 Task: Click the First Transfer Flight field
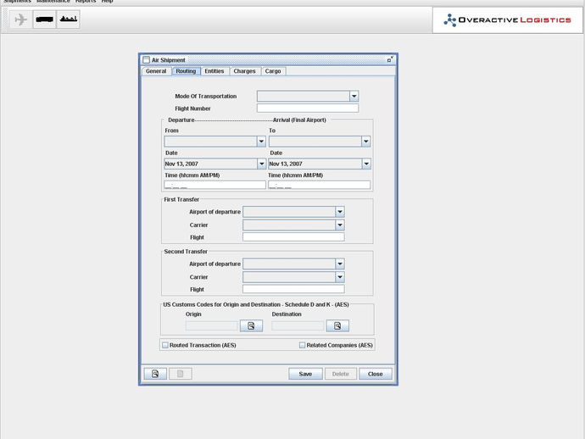pos(293,237)
